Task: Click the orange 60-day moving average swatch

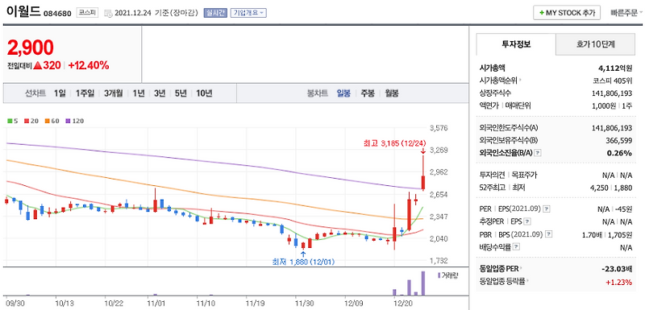Action: pos(47,121)
